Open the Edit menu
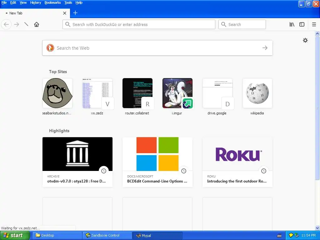Screen dimensions: 320x240 pyautogui.click(x=13, y=2)
